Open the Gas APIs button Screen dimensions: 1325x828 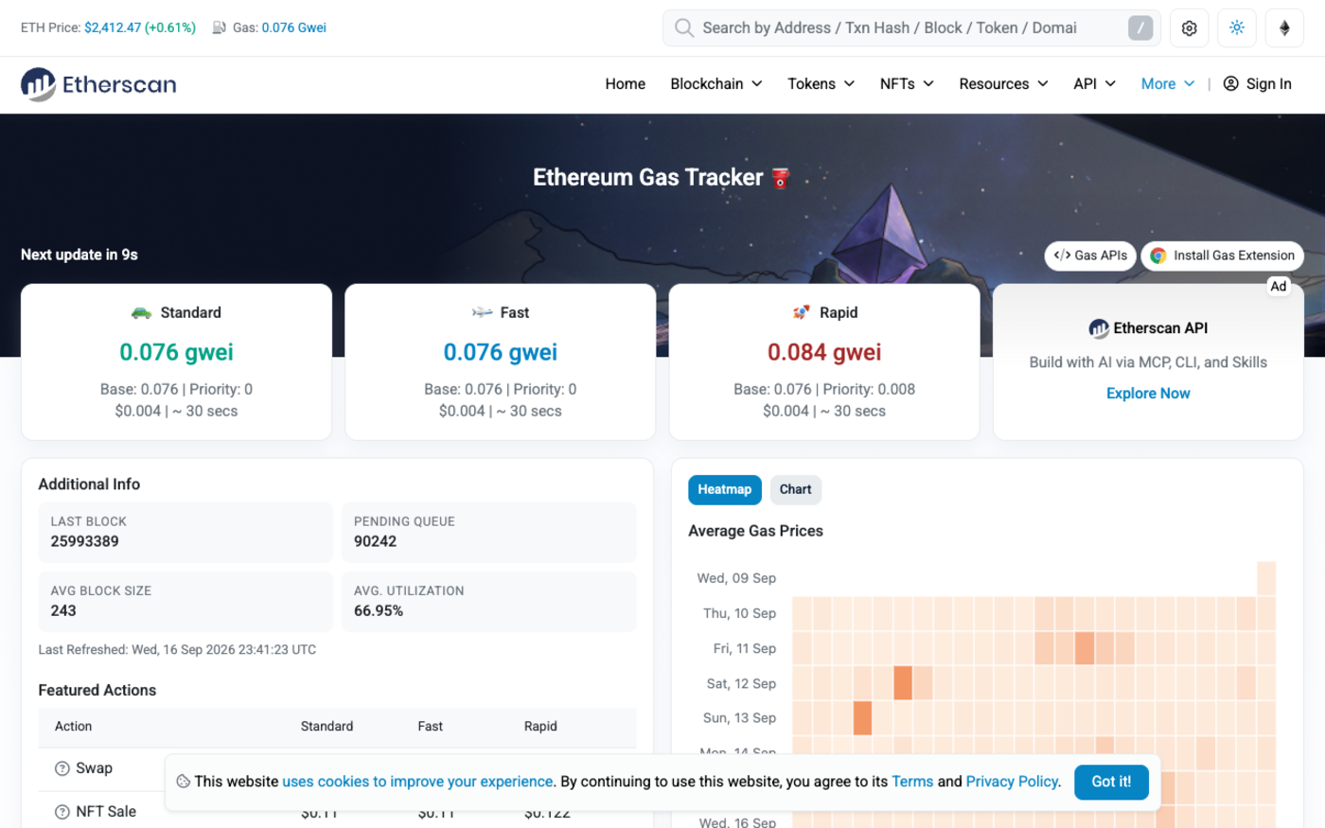pyautogui.click(x=1090, y=255)
